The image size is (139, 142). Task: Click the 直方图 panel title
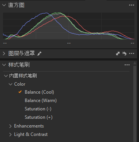pos(16,5)
